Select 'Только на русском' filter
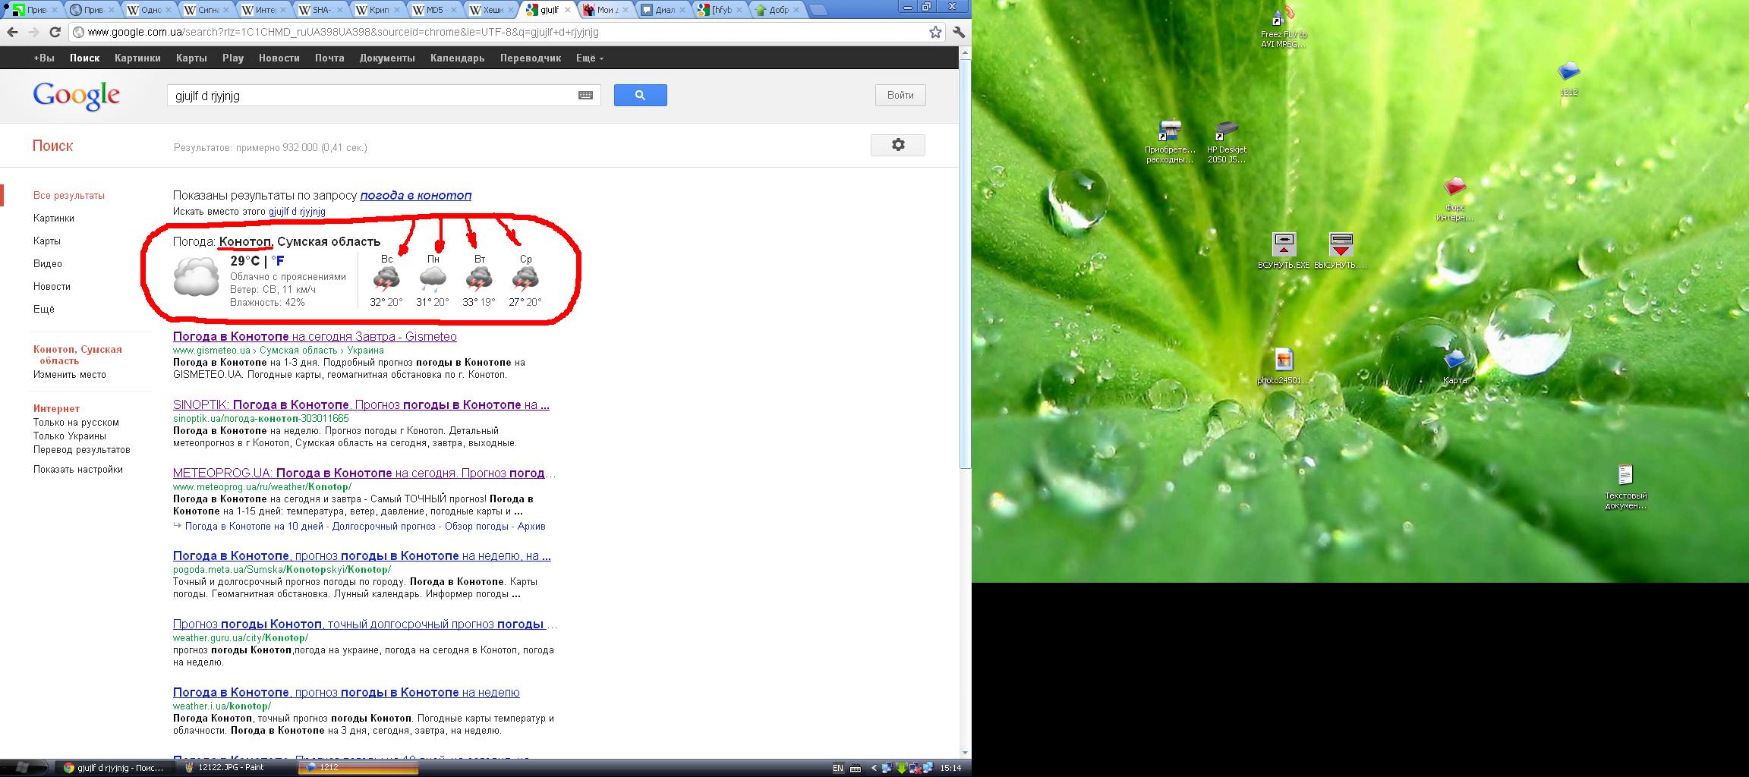Screen dimensions: 1749x777 76,422
